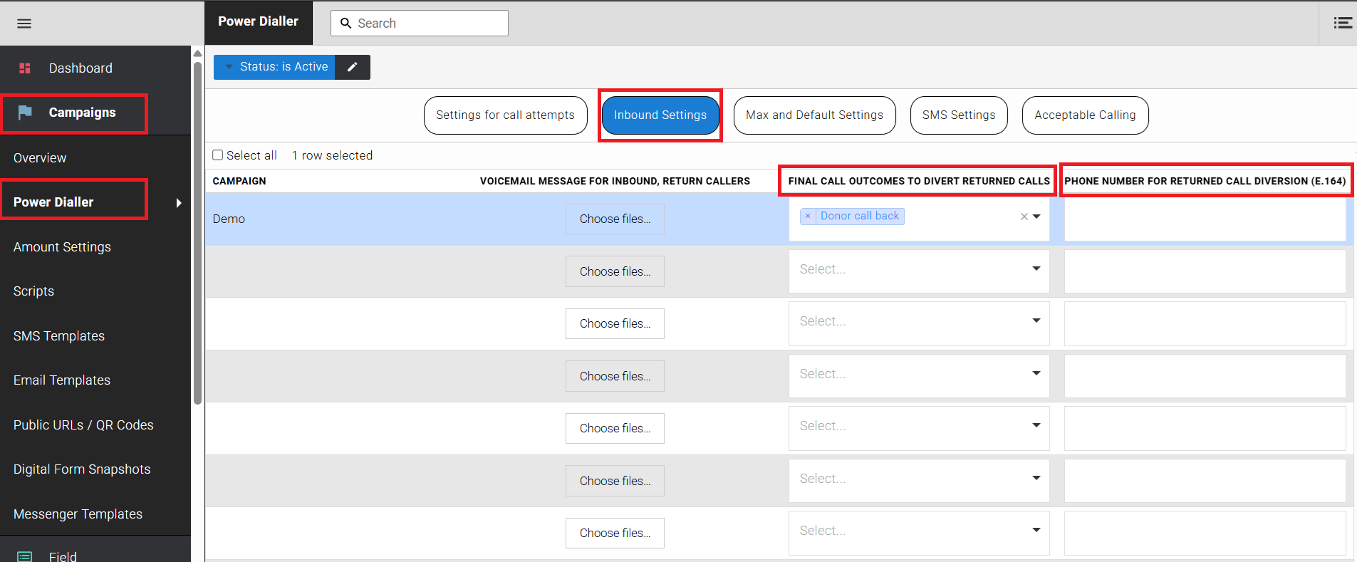Screen dimensions: 1357x562
Task: Select Power Dialler in the sidebar
Action: (53, 202)
